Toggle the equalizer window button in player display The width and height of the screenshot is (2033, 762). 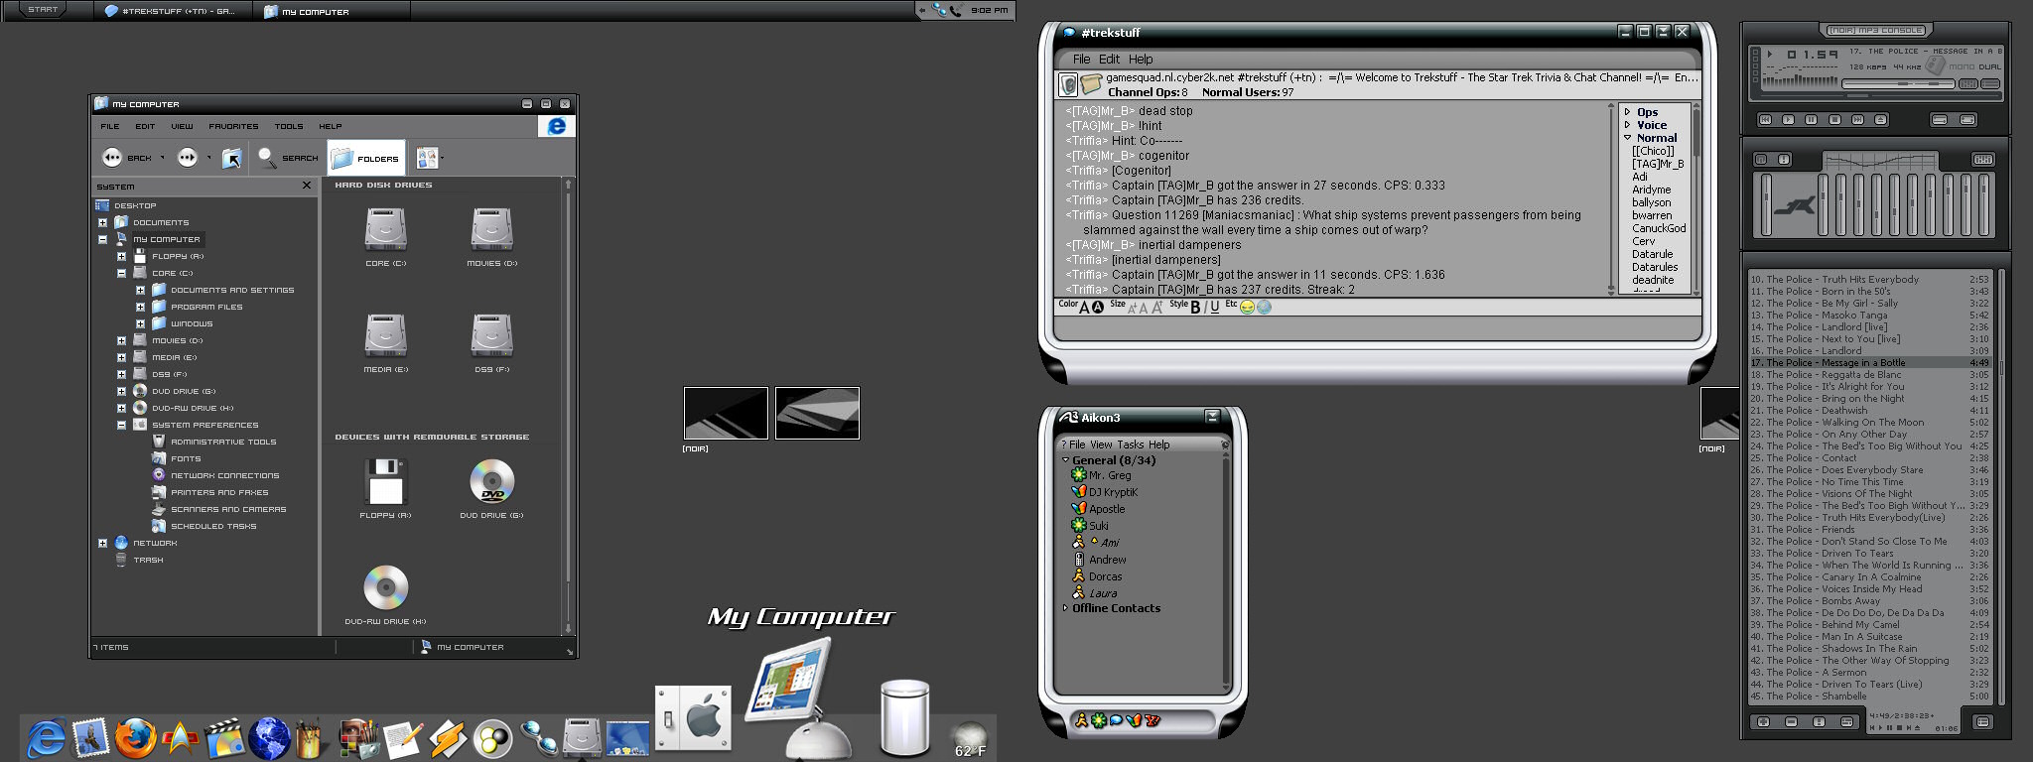1967,83
